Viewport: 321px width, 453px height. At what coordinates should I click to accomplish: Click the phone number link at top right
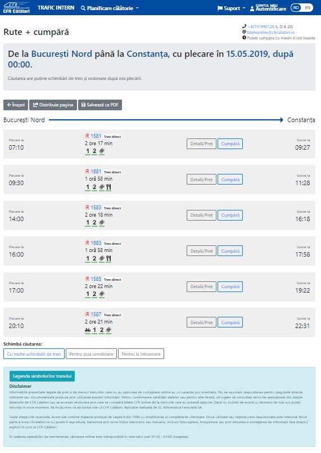pos(261,26)
